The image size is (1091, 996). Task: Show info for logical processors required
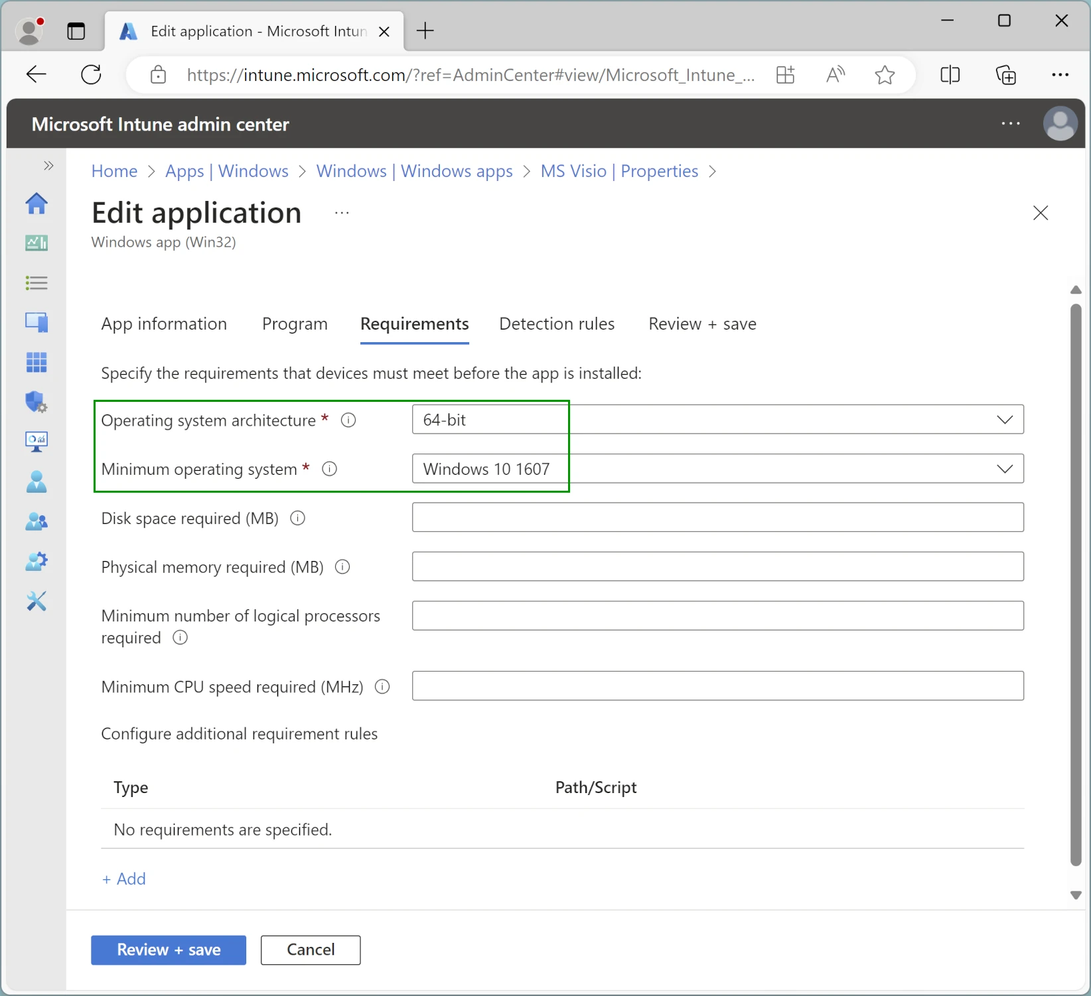click(181, 637)
